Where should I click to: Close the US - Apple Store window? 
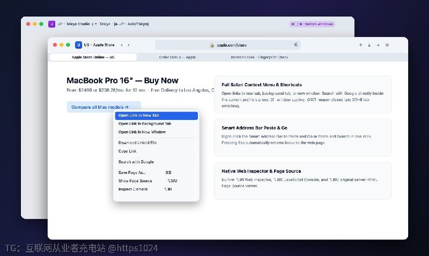[55, 45]
